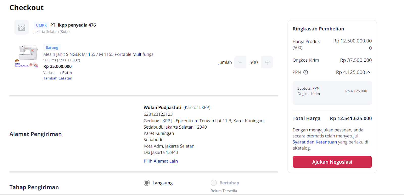Click the seller name PT. lkpp penyedia 476
This screenshot has width=404, height=195.
tap(73, 25)
